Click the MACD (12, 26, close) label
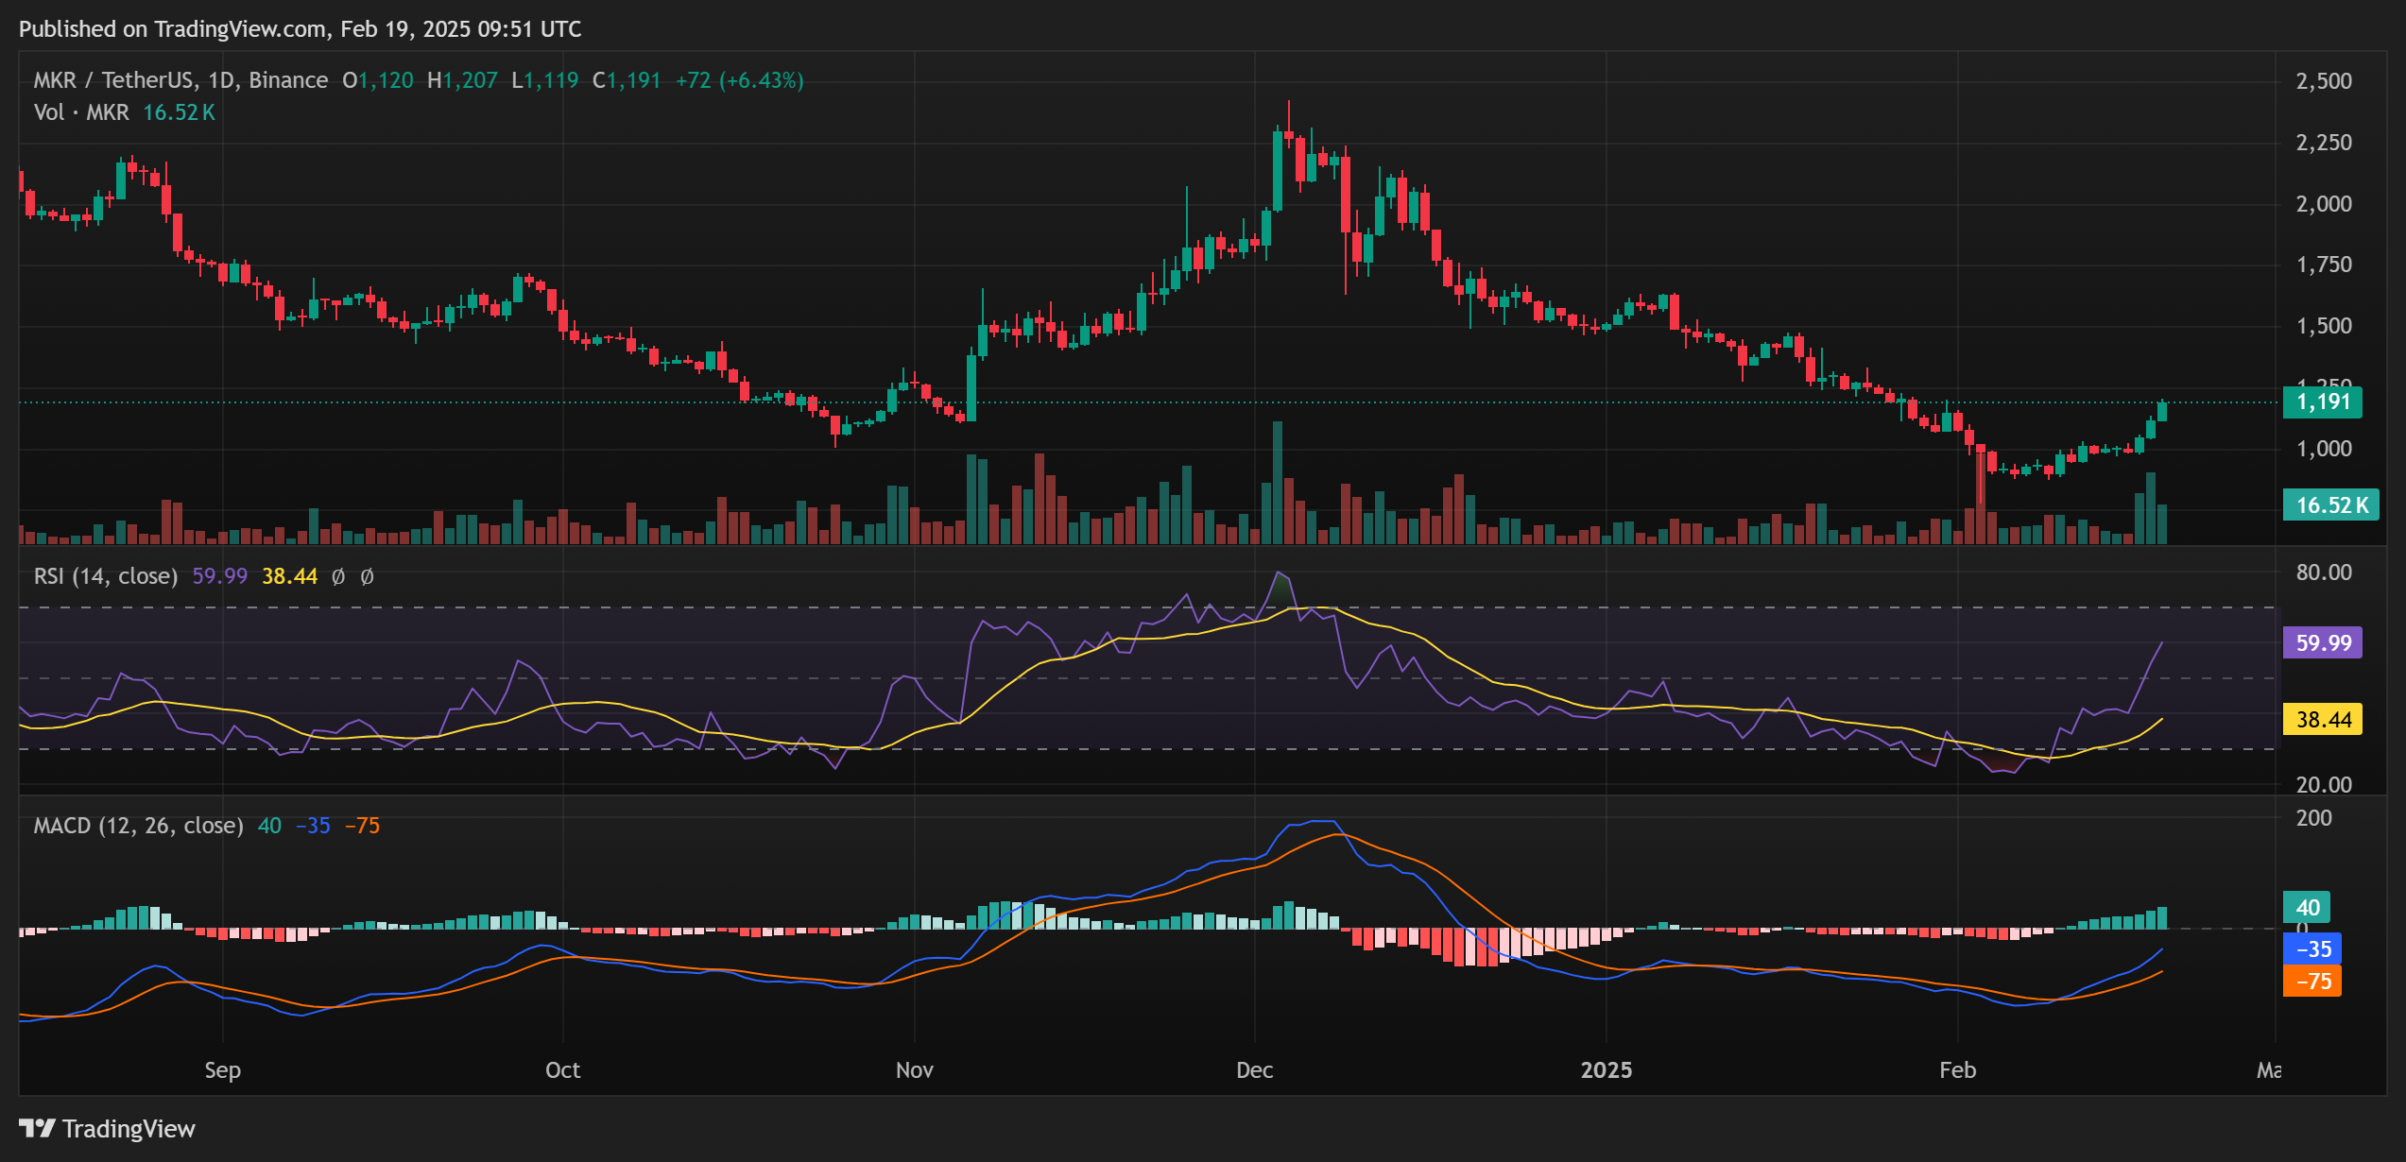Screen dimensions: 2406x1162 [139, 826]
